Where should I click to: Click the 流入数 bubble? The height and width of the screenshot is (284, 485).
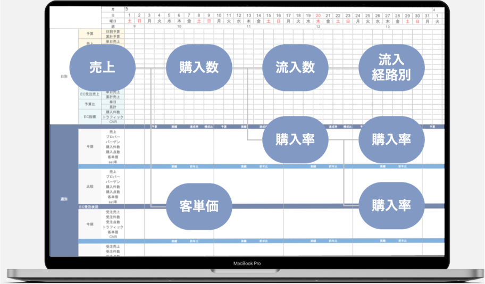(295, 68)
